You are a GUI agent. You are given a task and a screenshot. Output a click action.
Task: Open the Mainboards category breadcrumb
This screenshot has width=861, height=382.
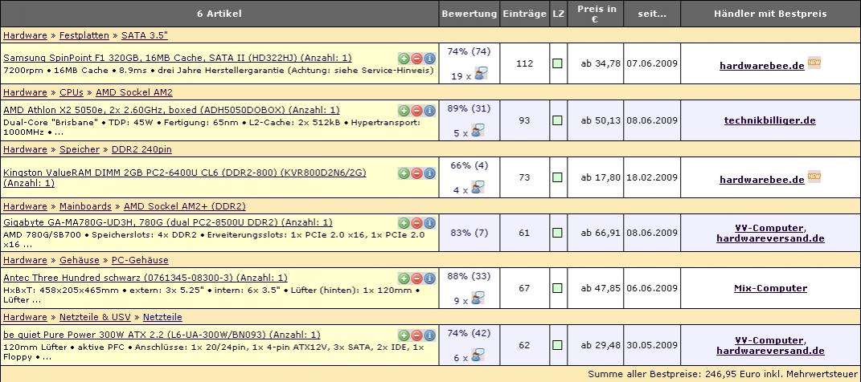pyautogui.click(x=85, y=206)
